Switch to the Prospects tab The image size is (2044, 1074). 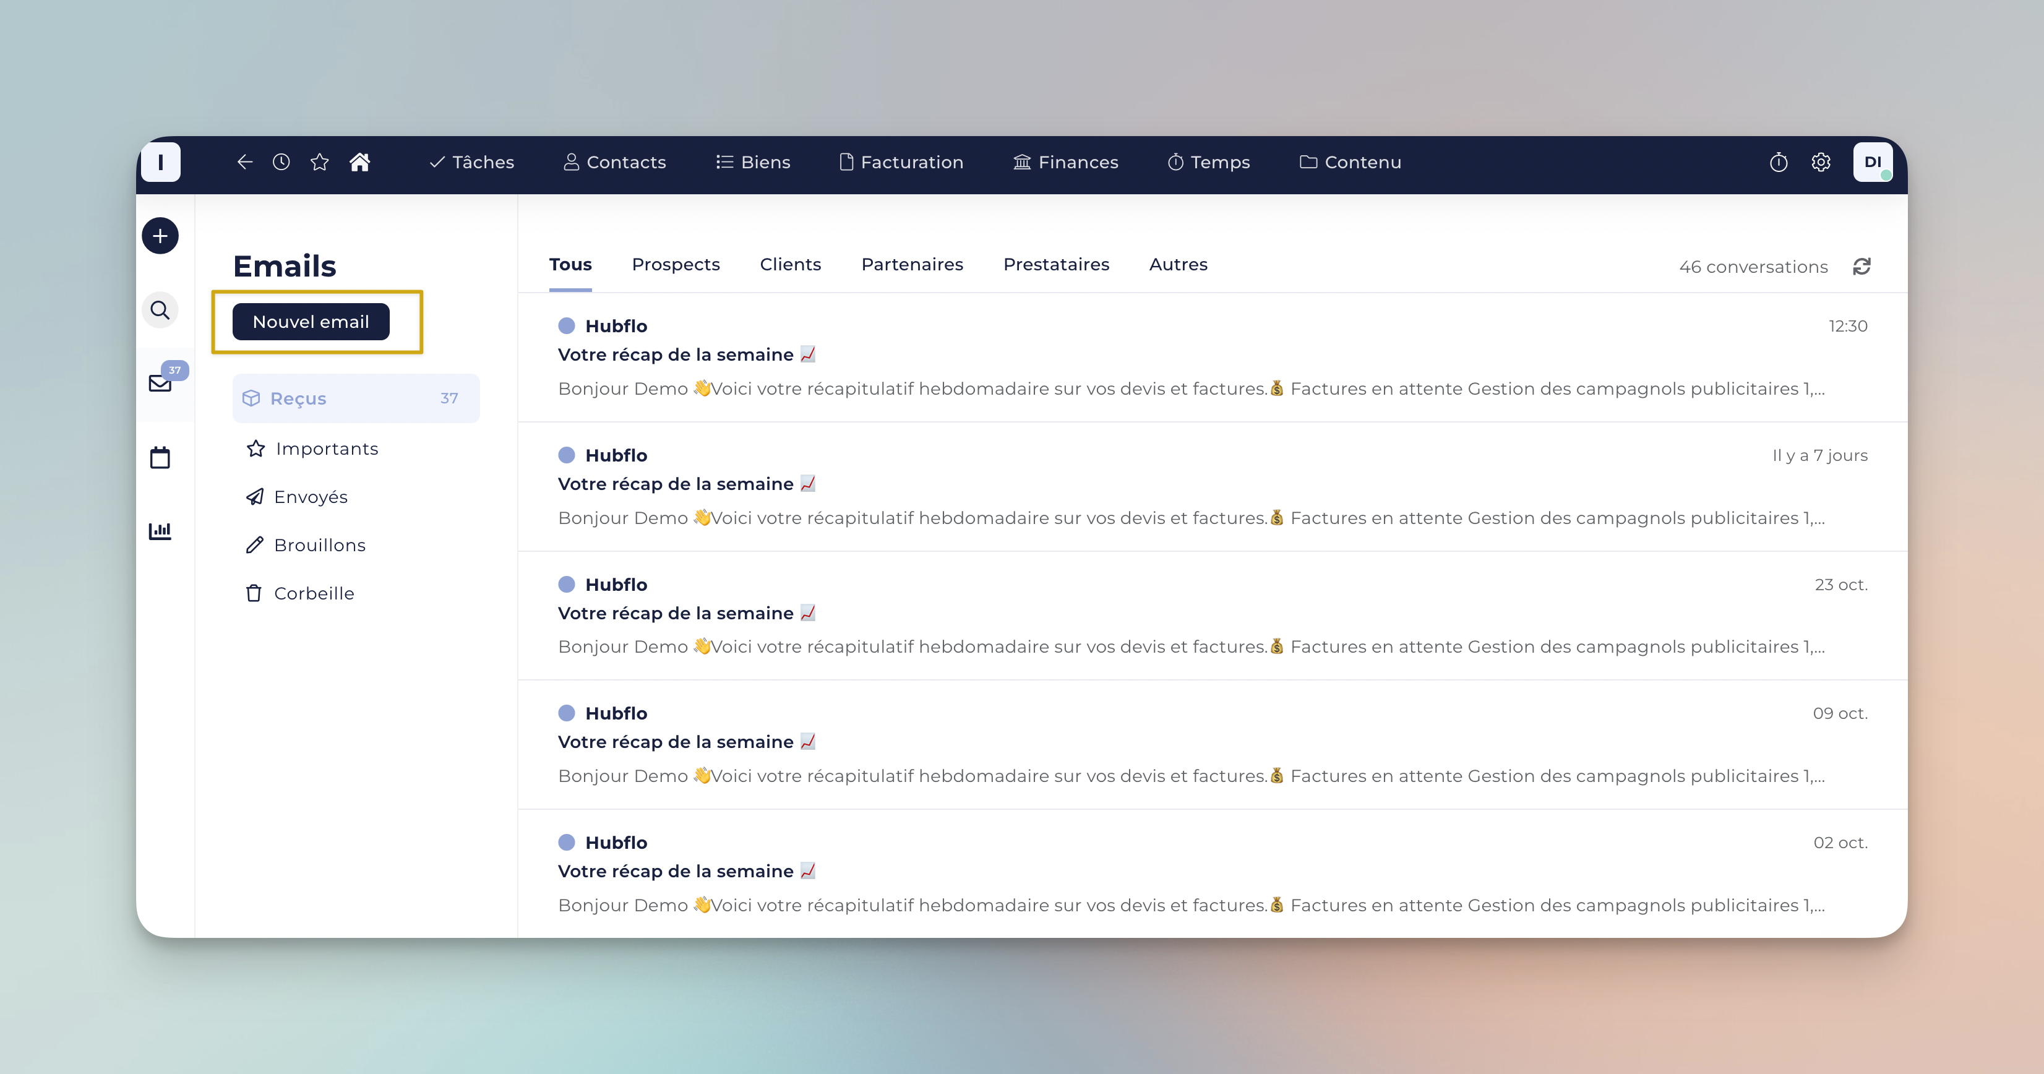tap(676, 264)
